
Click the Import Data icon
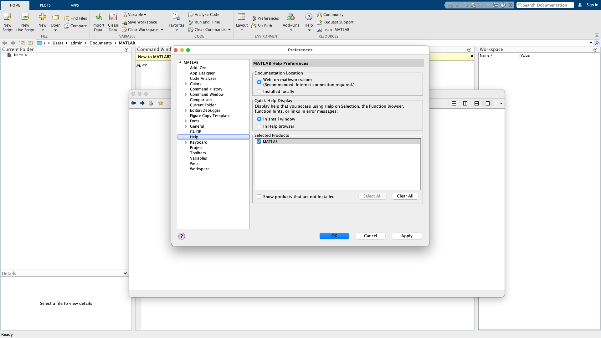(98, 17)
